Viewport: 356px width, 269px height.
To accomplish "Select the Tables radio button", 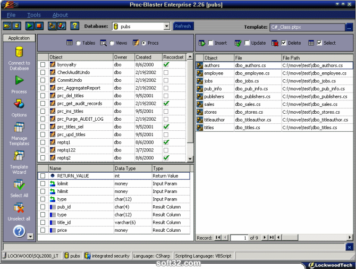I will [78, 43].
